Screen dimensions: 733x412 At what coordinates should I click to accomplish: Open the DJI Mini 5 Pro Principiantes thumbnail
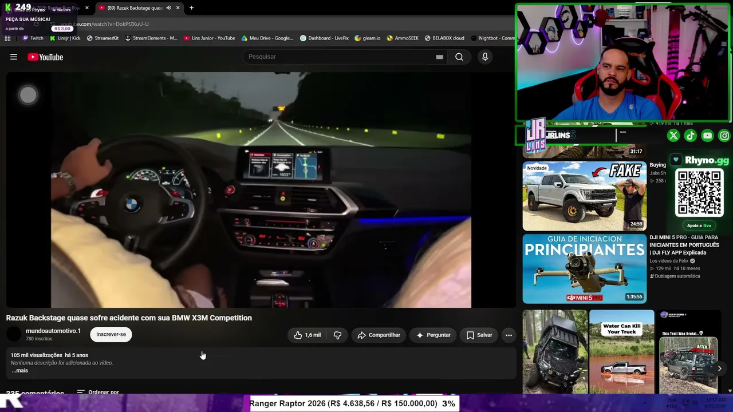pyautogui.click(x=584, y=268)
